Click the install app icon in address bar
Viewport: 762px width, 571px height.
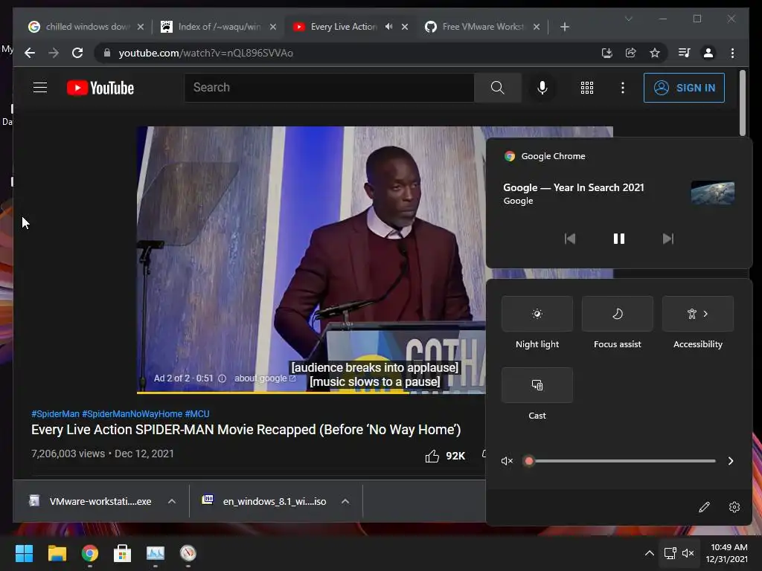point(607,53)
